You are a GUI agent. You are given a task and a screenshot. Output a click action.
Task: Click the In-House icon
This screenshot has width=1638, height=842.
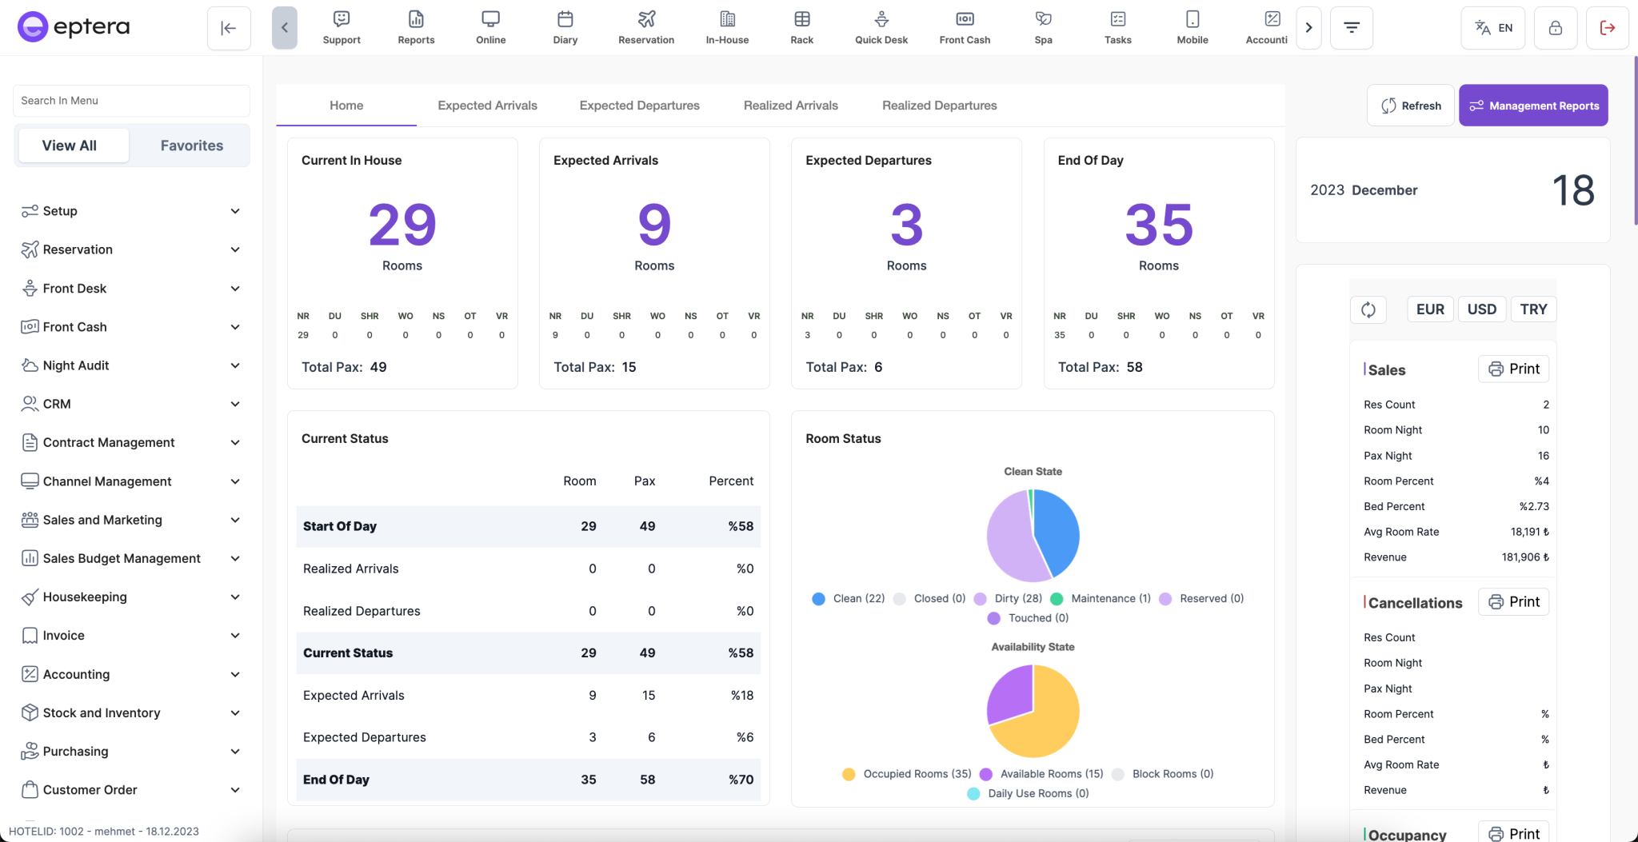coord(725,26)
